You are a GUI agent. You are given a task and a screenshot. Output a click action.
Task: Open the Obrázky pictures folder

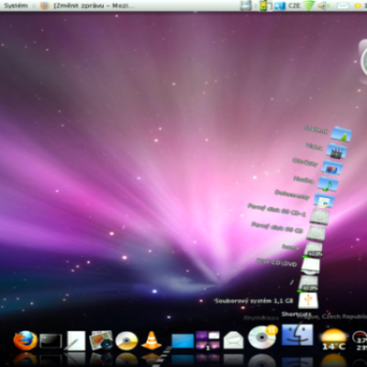[x=332, y=167]
